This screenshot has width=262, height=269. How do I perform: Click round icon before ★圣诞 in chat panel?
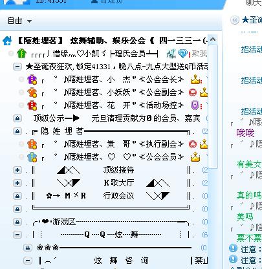(x=235, y=20)
